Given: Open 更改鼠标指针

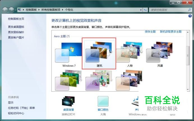Looking at the screenshot, I should tap(16, 32).
